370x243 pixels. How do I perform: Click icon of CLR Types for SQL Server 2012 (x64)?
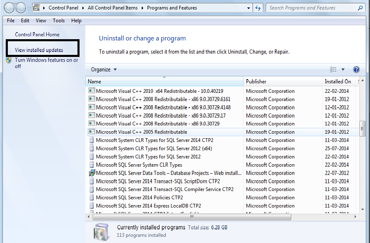pyautogui.click(x=91, y=148)
